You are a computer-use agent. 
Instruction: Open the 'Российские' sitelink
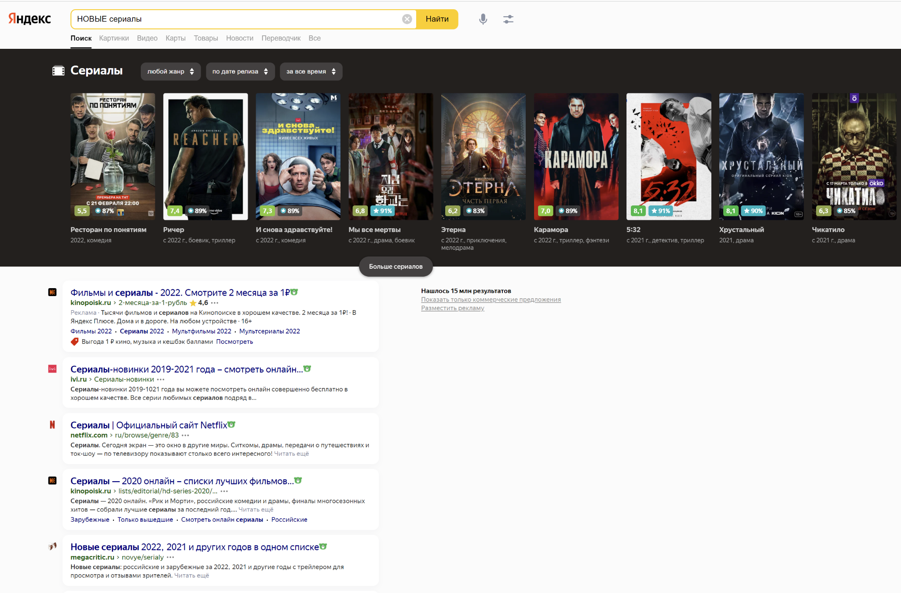289,520
